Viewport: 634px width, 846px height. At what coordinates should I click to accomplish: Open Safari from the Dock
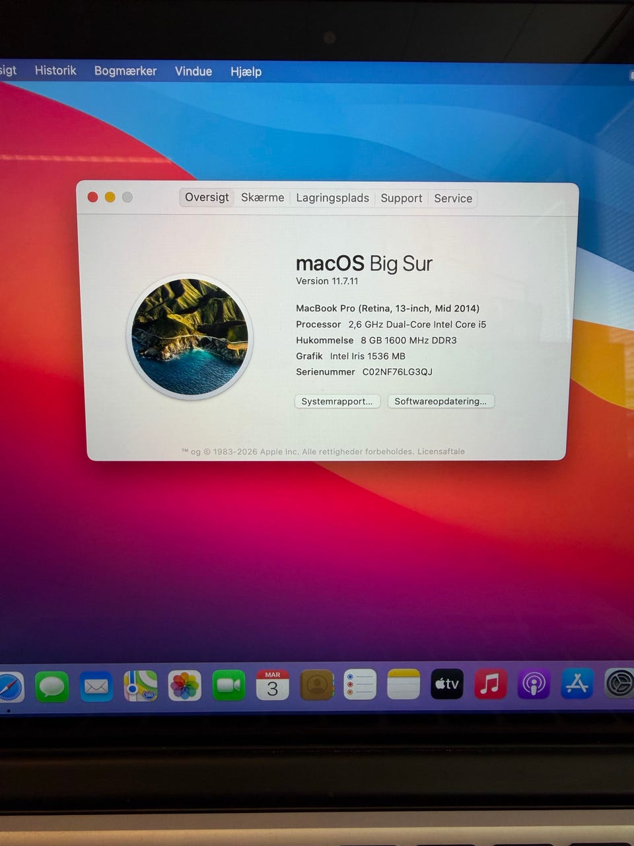[x=10, y=687]
